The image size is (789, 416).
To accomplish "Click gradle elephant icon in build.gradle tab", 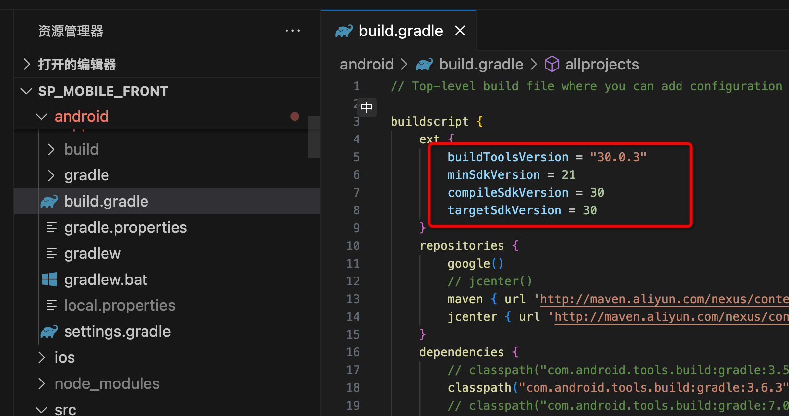I will 344,31.
